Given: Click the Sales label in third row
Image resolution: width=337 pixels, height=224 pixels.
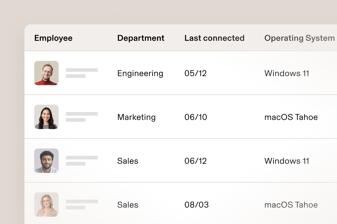Looking at the screenshot, I should coord(128,161).
